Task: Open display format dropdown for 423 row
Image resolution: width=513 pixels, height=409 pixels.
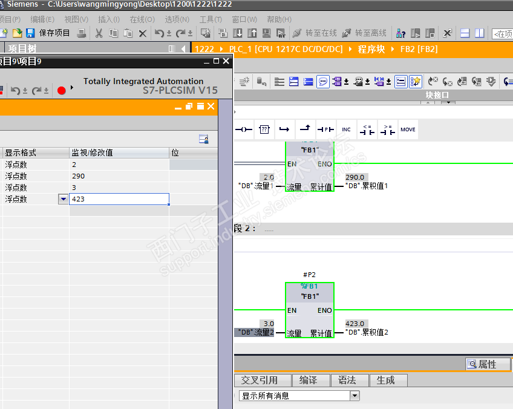Action: (x=63, y=199)
